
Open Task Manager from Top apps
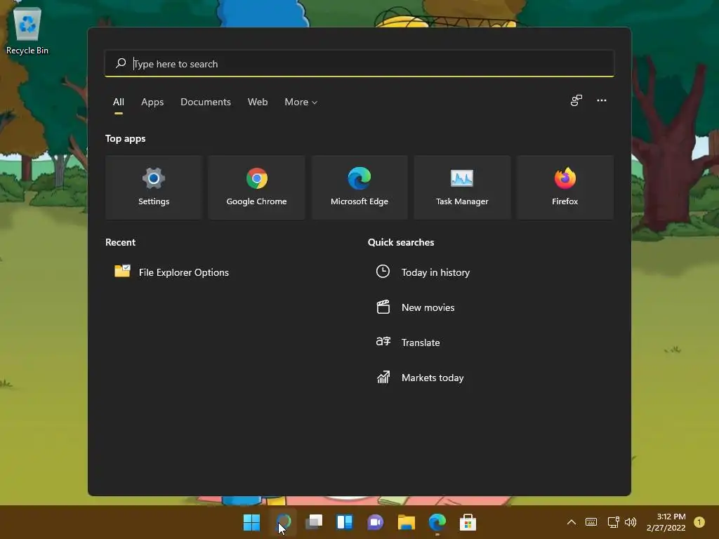(x=462, y=187)
